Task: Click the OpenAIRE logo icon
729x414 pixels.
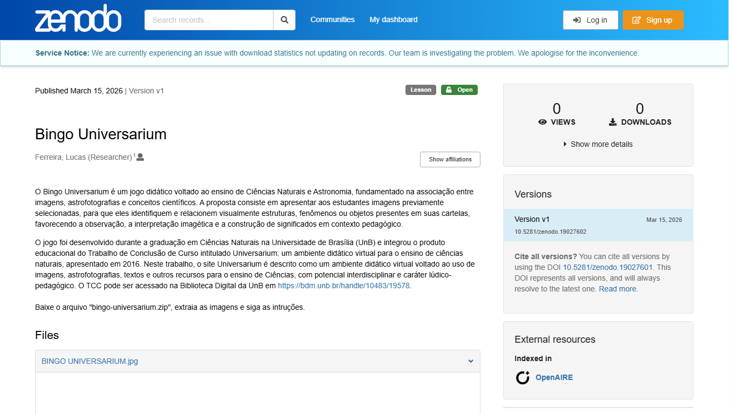Action: [522, 378]
